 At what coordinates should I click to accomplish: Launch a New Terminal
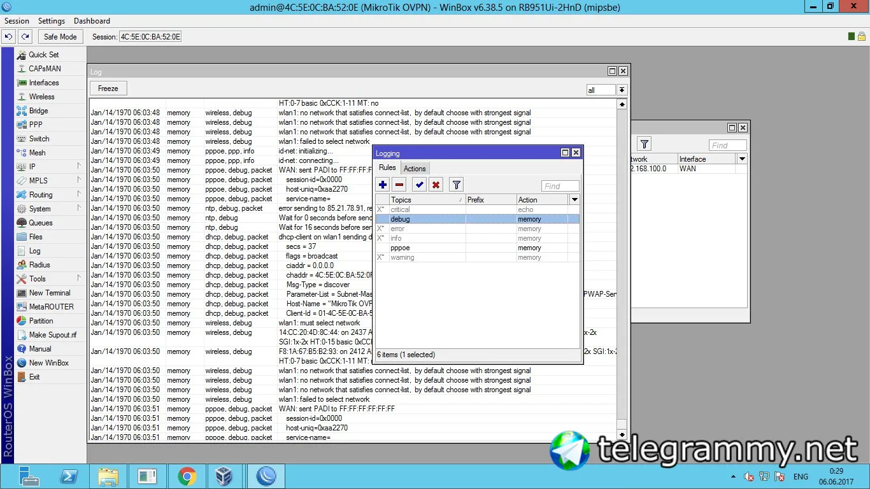[x=50, y=293]
